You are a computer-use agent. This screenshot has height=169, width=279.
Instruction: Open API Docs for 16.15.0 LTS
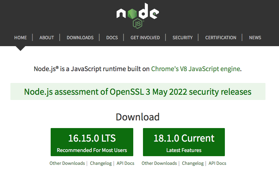tap(125, 163)
